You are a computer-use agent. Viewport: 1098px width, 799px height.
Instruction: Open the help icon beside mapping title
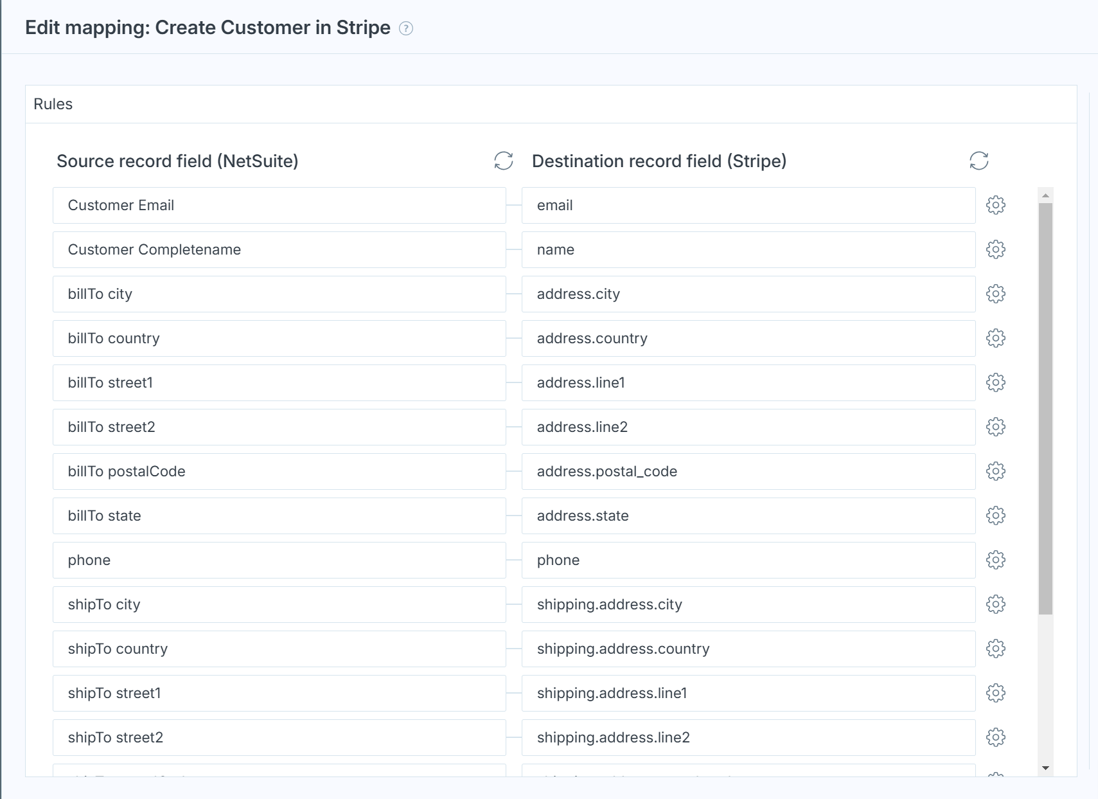[406, 28]
